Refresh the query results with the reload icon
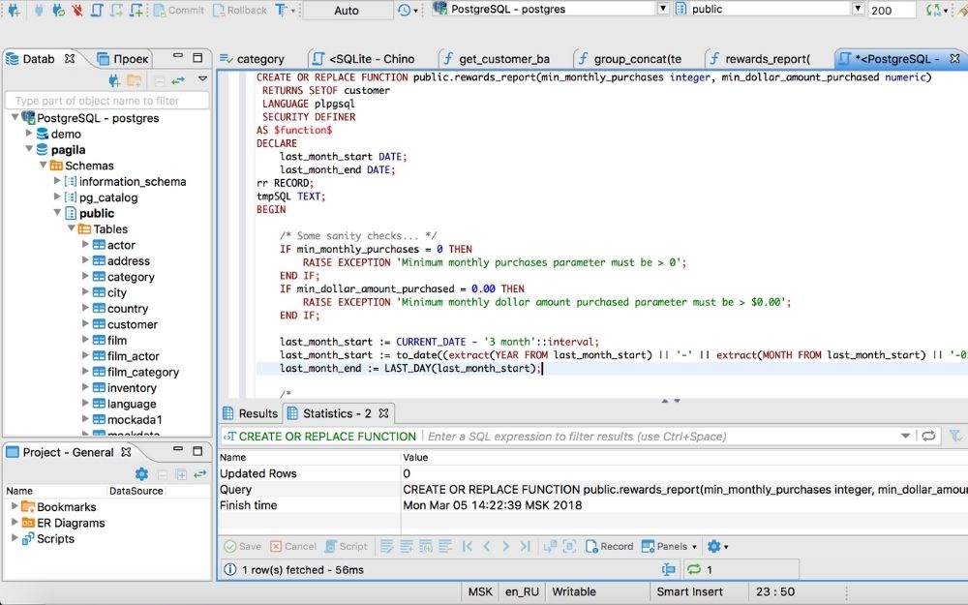968x605 pixels. tap(926, 436)
